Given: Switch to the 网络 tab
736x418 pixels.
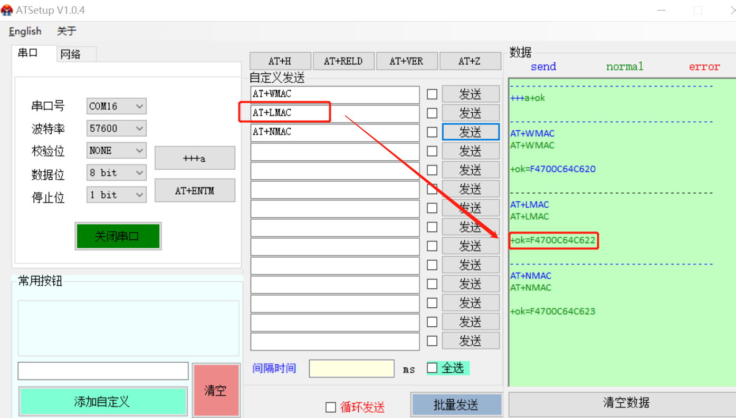Looking at the screenshot, I should [71, 54].
